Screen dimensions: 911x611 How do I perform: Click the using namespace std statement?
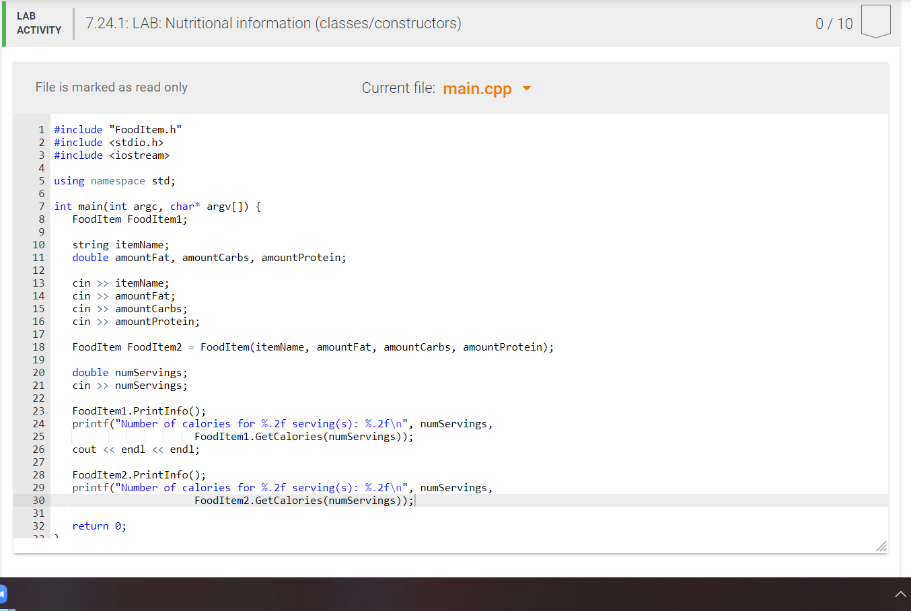(x=114, y=180)
